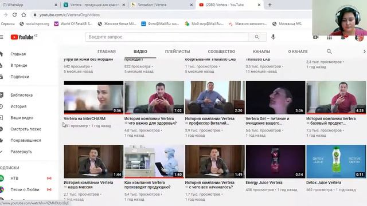Play Detox Juice Vertera thumbnail

point(336,161)
